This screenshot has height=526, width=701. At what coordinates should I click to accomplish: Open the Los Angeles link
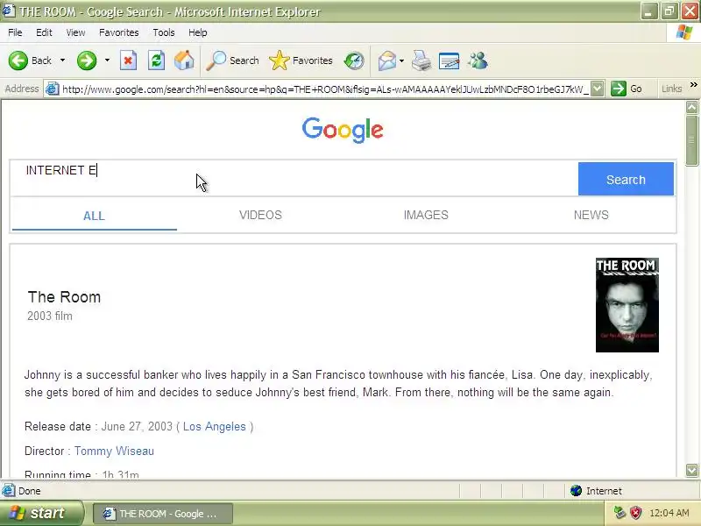214,426
